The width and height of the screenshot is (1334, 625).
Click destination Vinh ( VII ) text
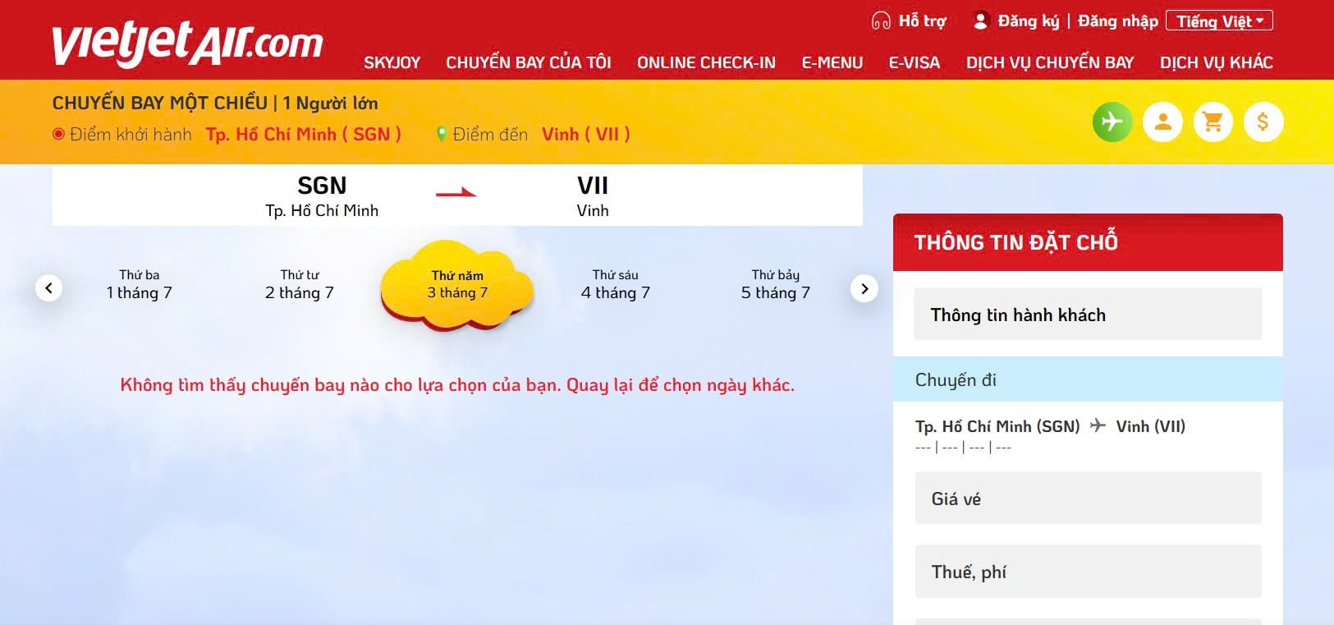(586, 134)
